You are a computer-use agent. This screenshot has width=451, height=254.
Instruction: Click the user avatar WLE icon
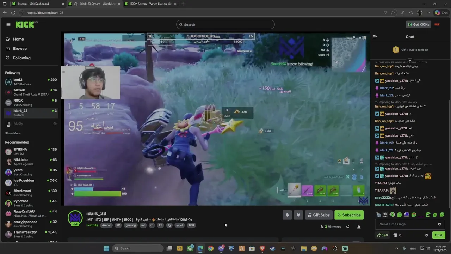pyautogui.click(x=437, y=24)
